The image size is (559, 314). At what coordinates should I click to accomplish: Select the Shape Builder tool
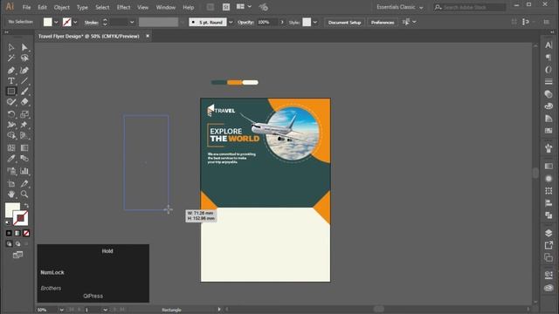pos(11,136)
